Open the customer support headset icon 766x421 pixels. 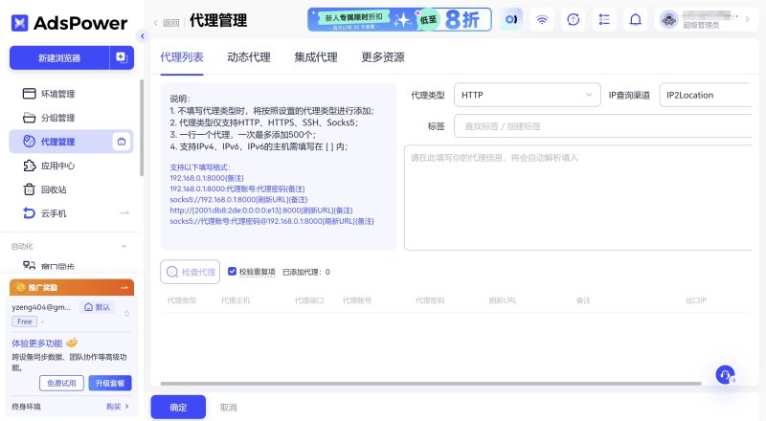pyautogui.click(x=726, y=375)
